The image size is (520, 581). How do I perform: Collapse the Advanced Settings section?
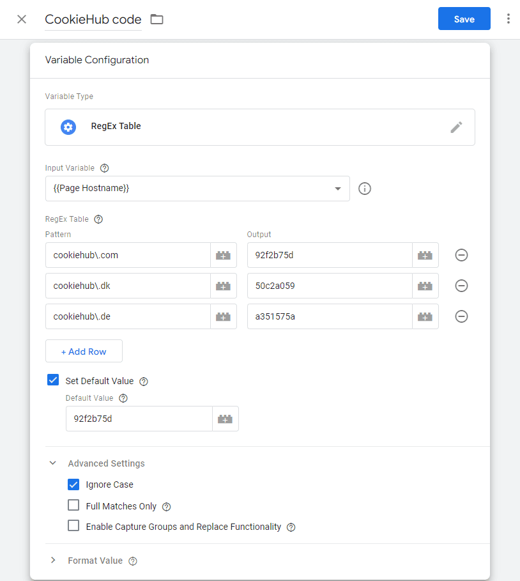[x=54, y=463]
